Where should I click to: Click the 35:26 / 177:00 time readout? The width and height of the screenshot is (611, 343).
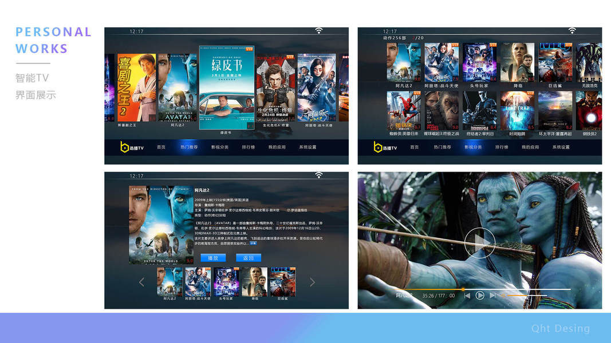439,296
